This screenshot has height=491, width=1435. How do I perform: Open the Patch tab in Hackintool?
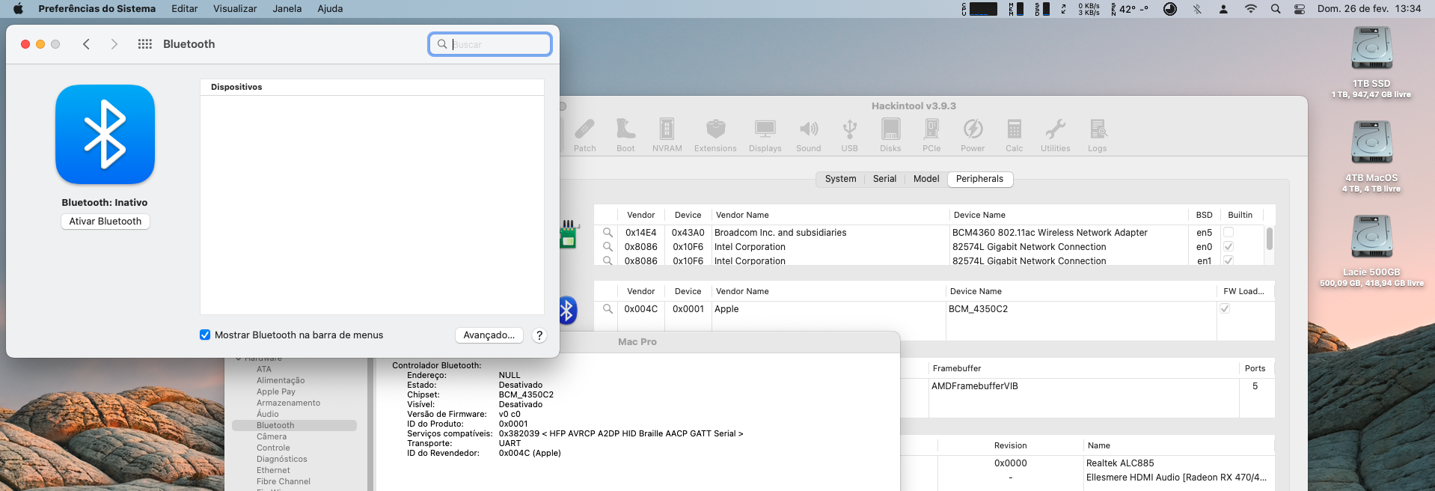click(x=585, y=135)
